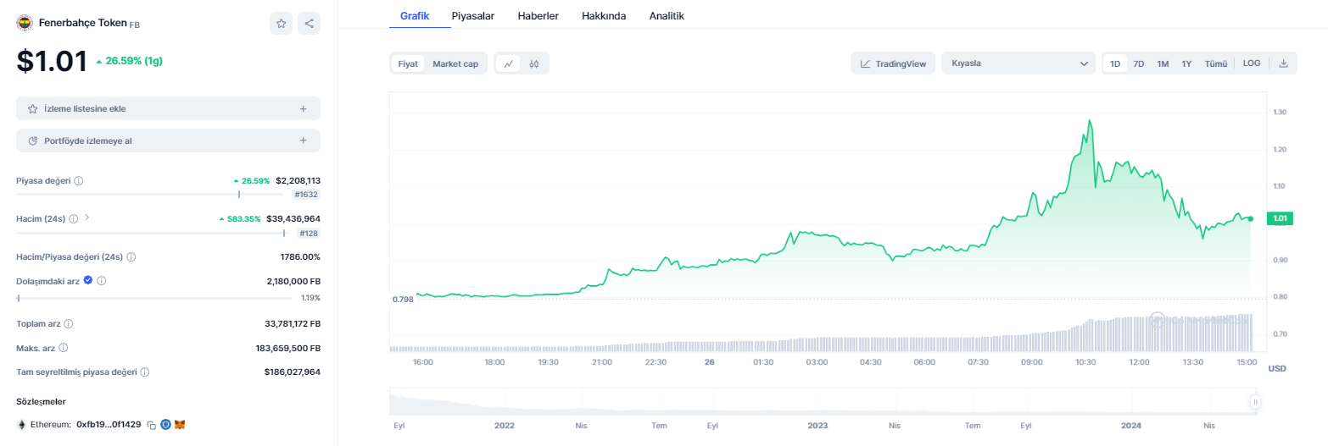Copy the Ethereum contract address
Image resolution: width=1328 pixels, height=446 pixels.
pos(151,424)
